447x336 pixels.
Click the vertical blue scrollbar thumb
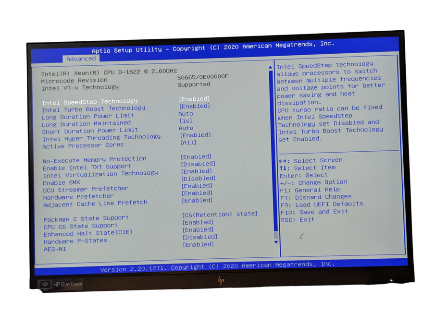(273, 151)
